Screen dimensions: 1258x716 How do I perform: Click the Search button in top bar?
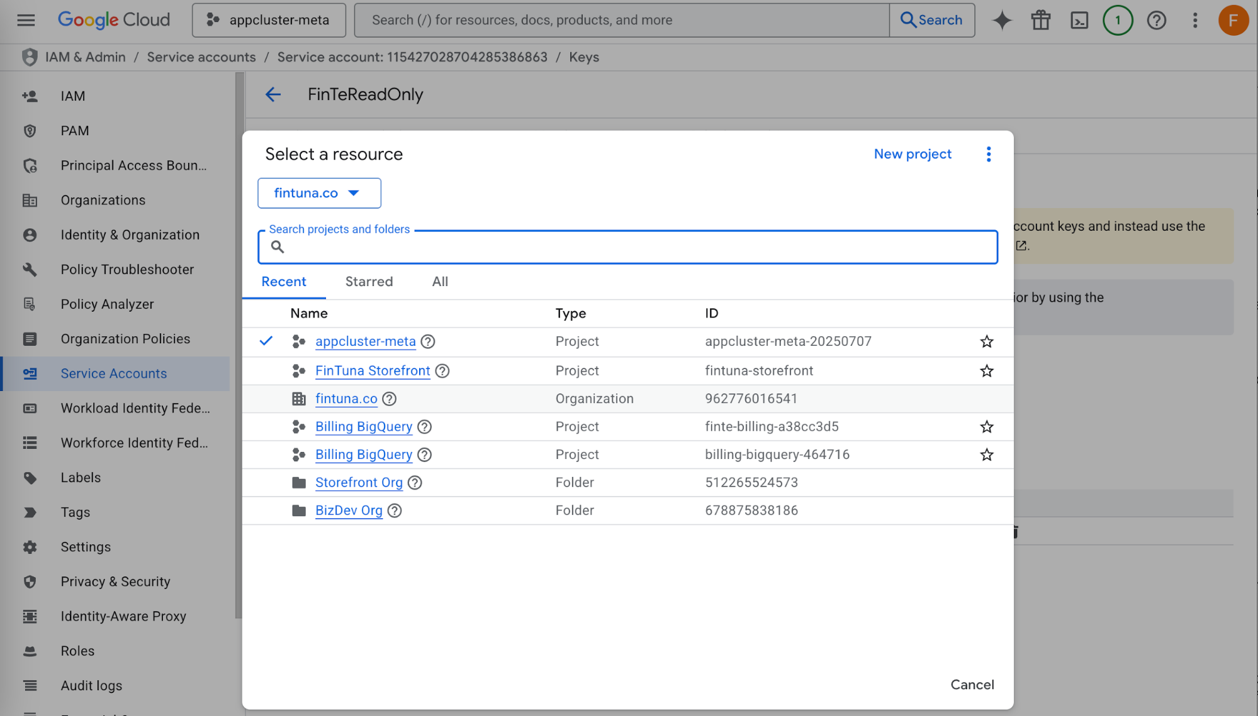(x=931, y=20)
